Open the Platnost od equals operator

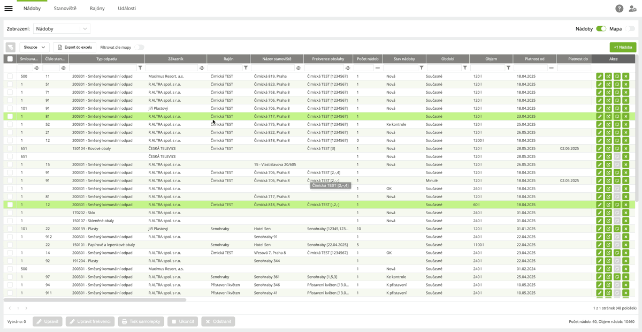pos(551,68)
